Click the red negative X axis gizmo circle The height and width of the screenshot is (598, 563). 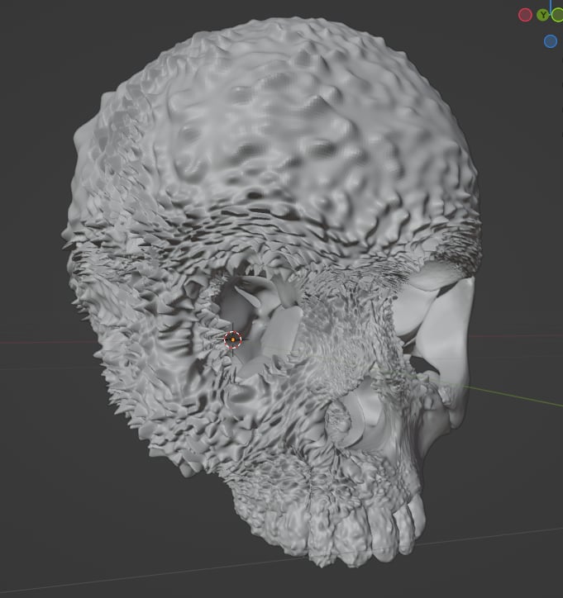click(x=525, y=15)
